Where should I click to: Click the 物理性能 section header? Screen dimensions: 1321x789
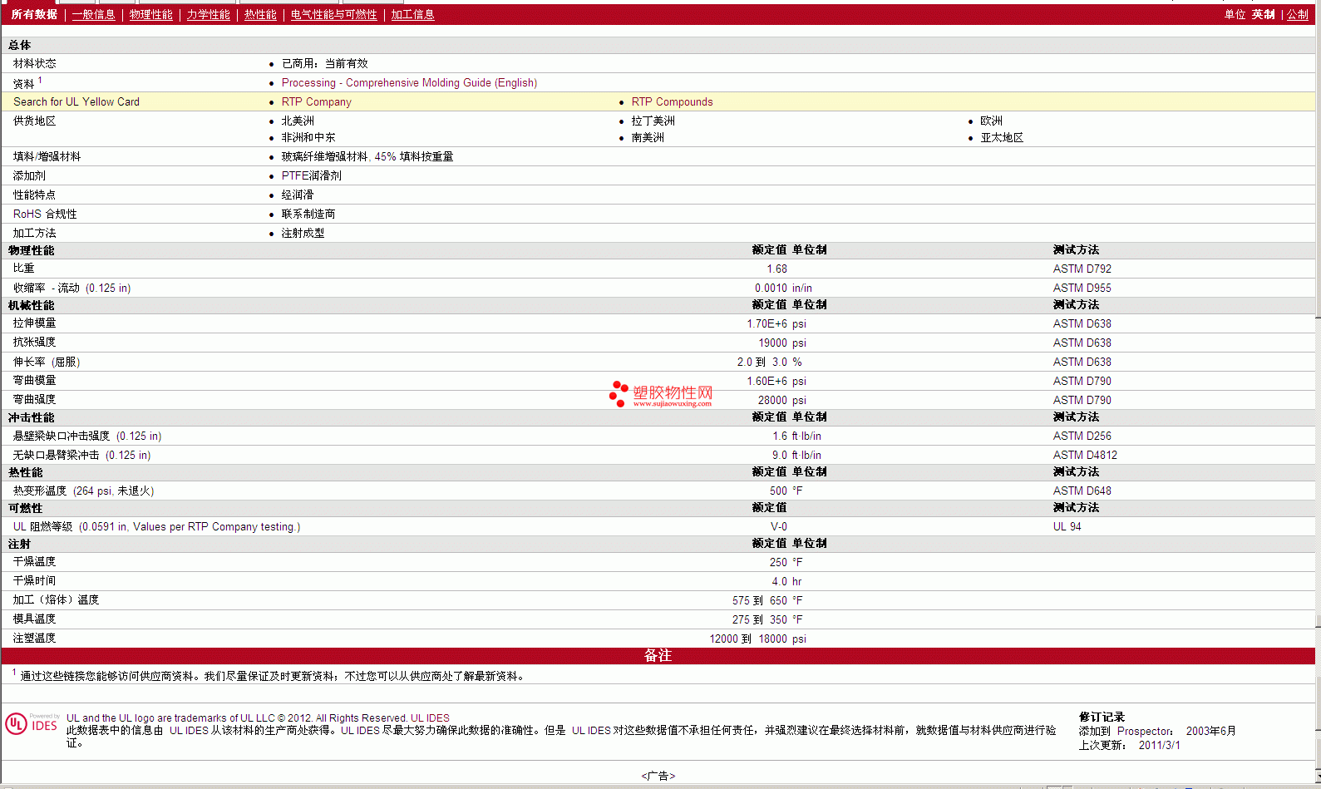tap(32, 250)
